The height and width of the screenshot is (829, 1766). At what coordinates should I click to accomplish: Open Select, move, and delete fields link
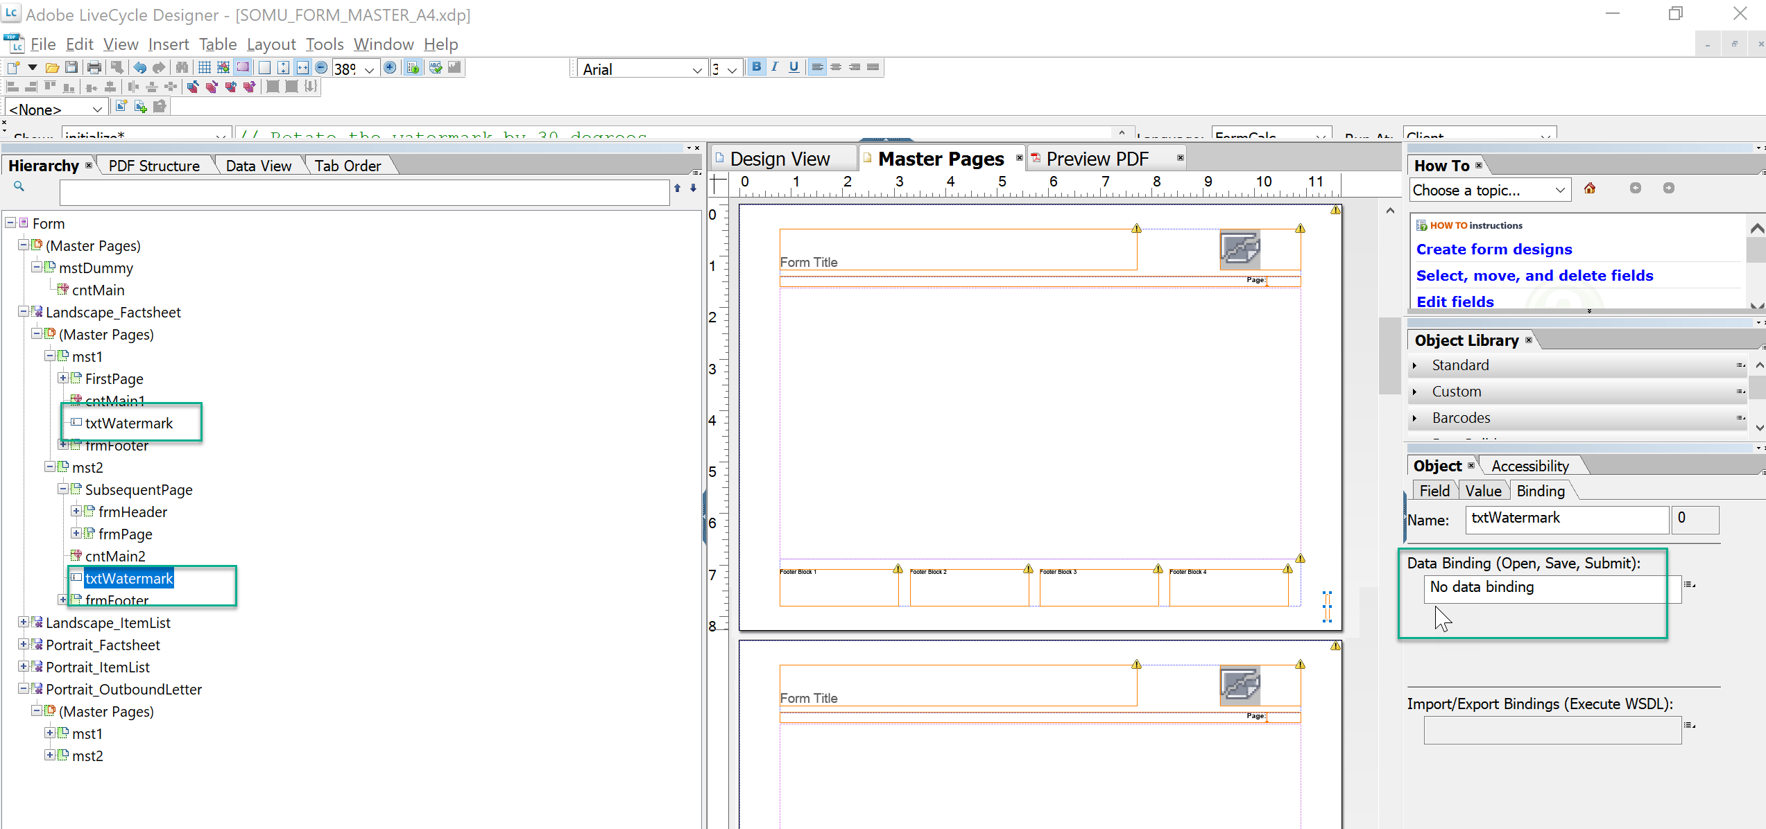(1535, 276)
